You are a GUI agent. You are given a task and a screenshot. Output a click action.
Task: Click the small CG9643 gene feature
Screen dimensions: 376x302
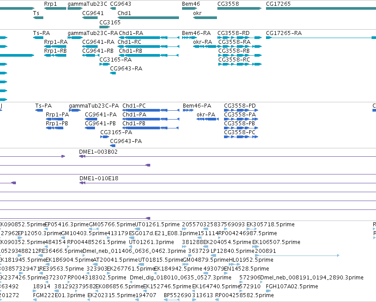point(113,8)
